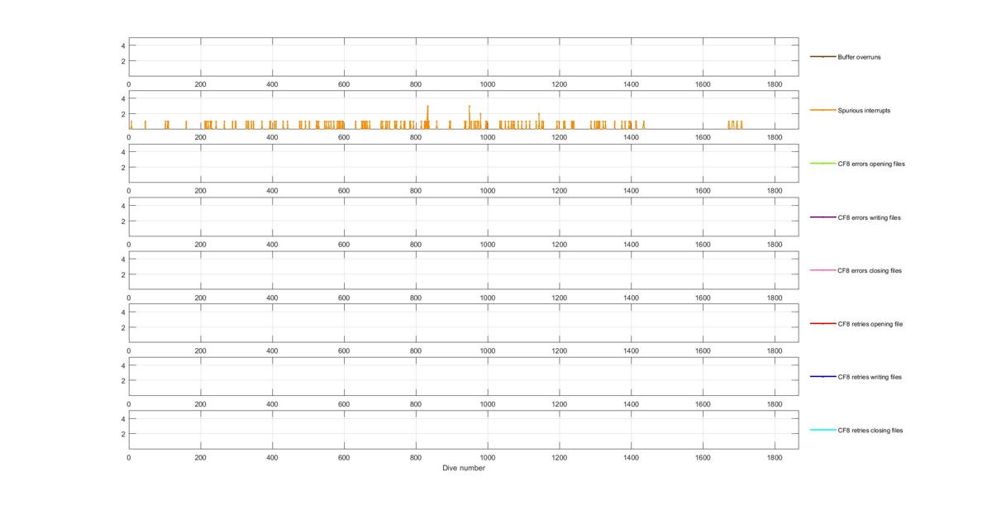Click tick label 1000 just above Dive number
Viewport: 992px width, 505px height.
[488, 457]
